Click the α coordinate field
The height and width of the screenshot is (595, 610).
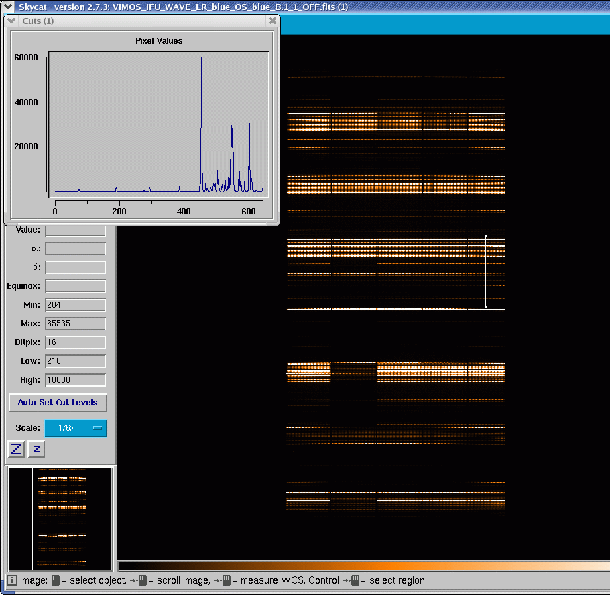[75, 249]
